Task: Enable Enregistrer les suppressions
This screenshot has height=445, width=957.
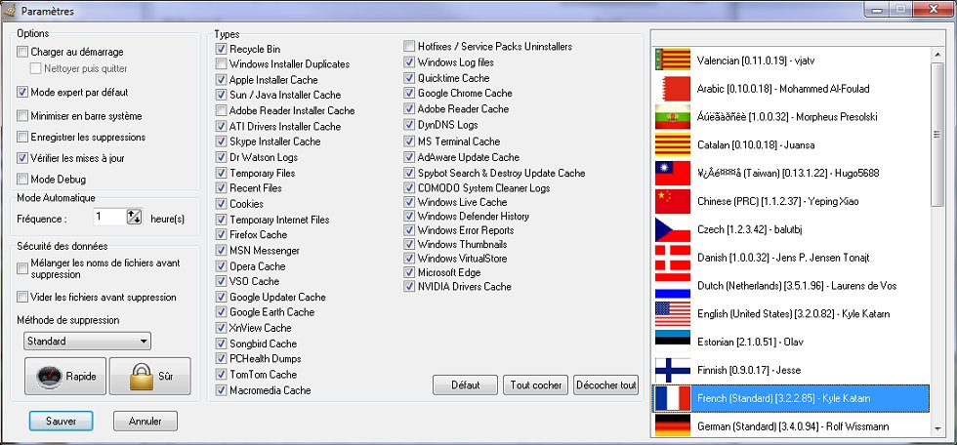Action: pos(22,137)
